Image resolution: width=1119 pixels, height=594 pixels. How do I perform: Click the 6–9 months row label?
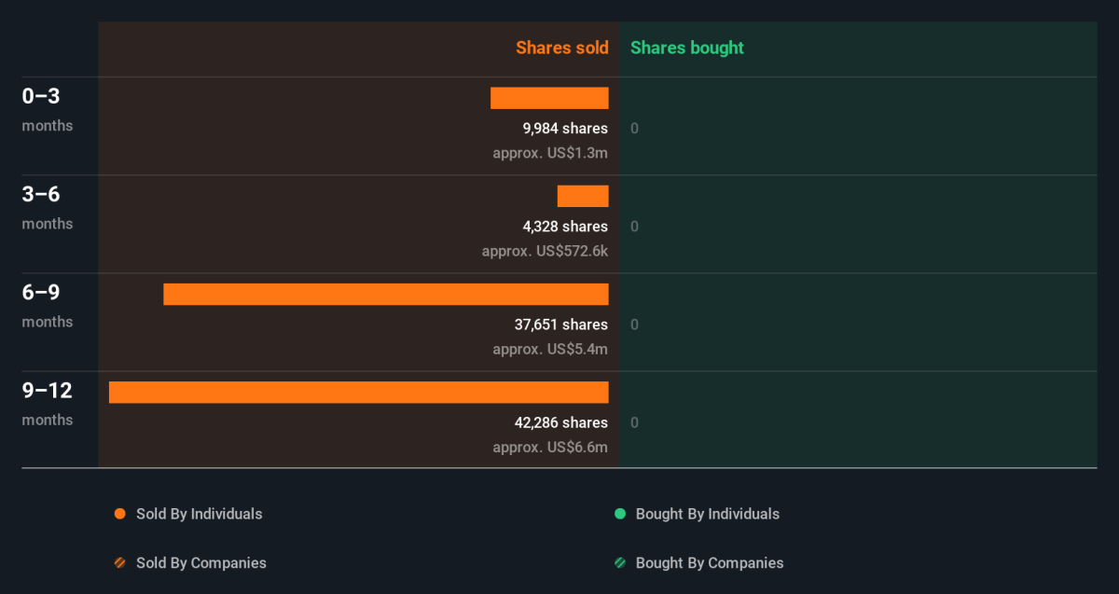tap(48, 305)
